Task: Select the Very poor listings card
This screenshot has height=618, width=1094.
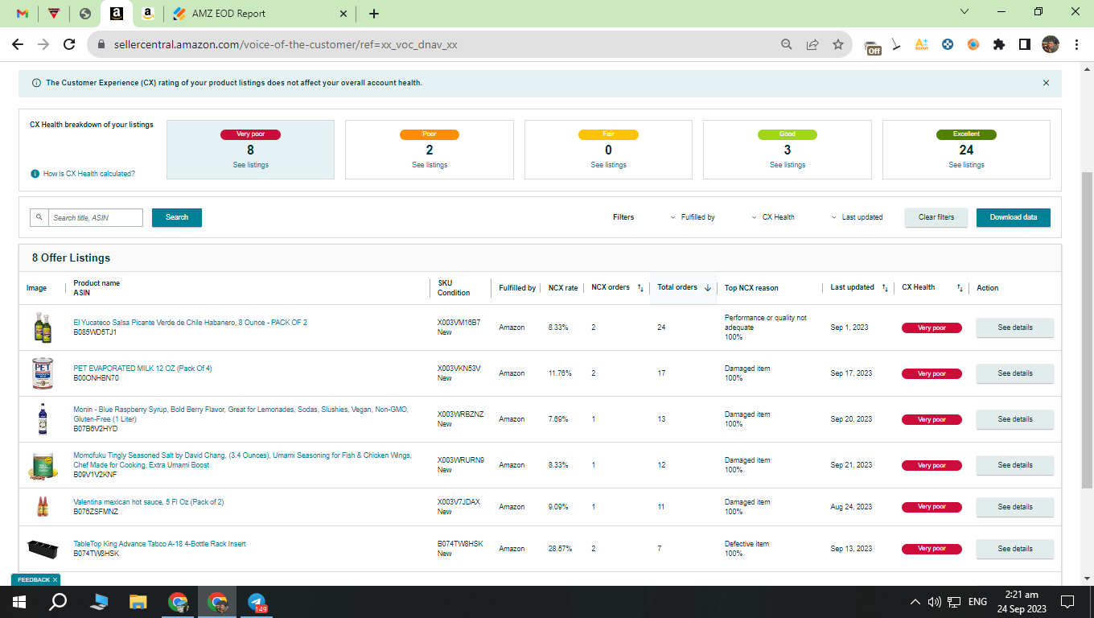Action: (250, 150)
